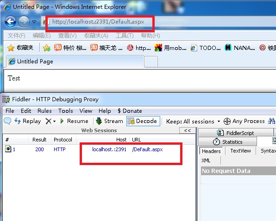Viewport: 276px width, 221px height.
Task: Click the Replay button in Fiddler toolbar
Action: click(x=27, y=121)
